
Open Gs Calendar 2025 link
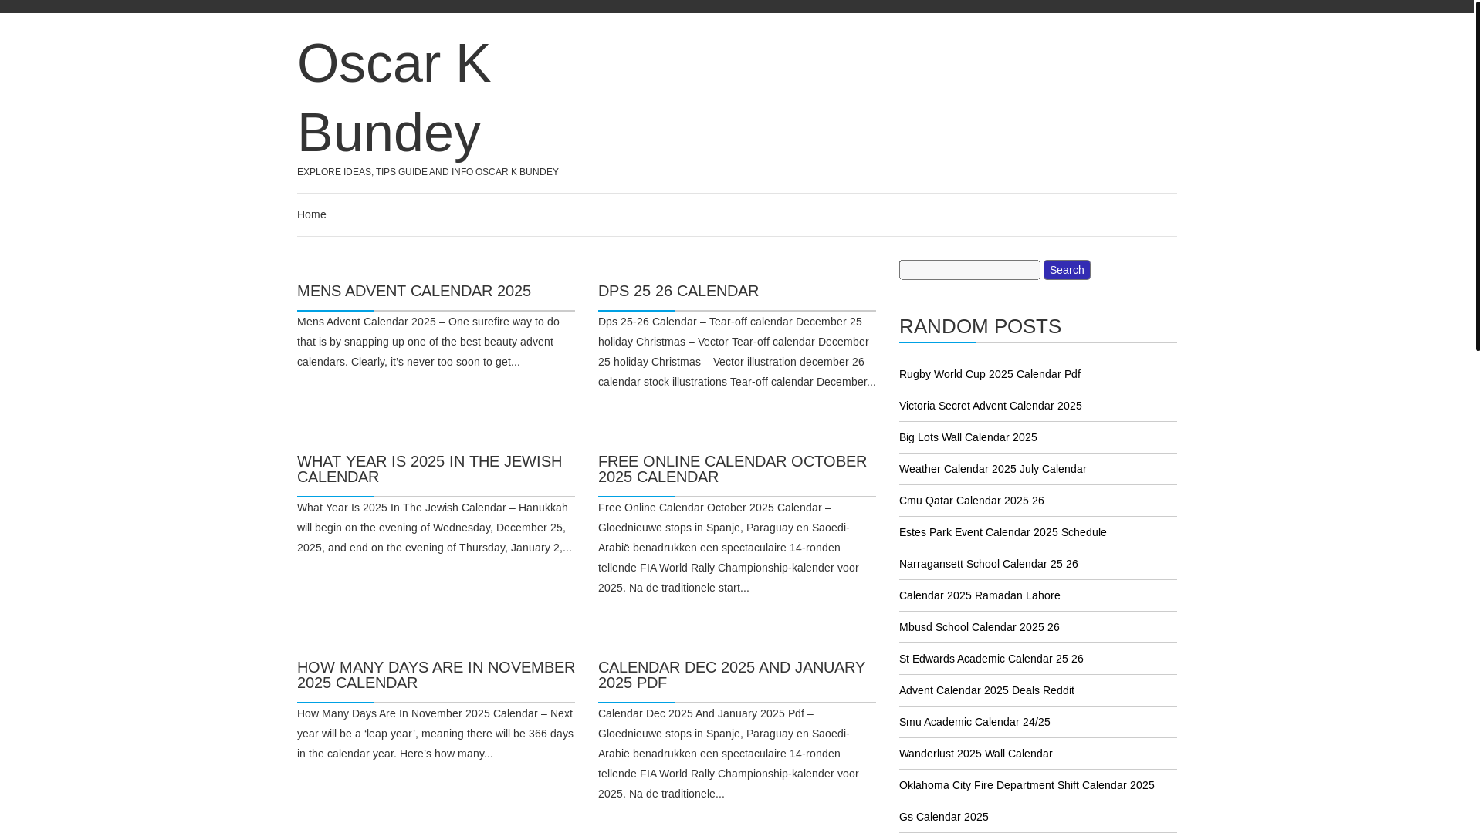pyautogui.click(x=944, y=817)
